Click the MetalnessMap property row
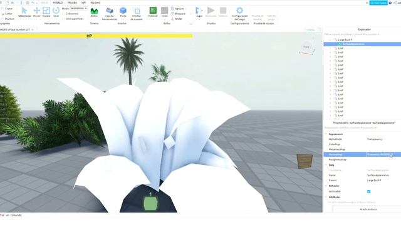The image size is (401, 225). pyautogui.click(x=362, y=149)
